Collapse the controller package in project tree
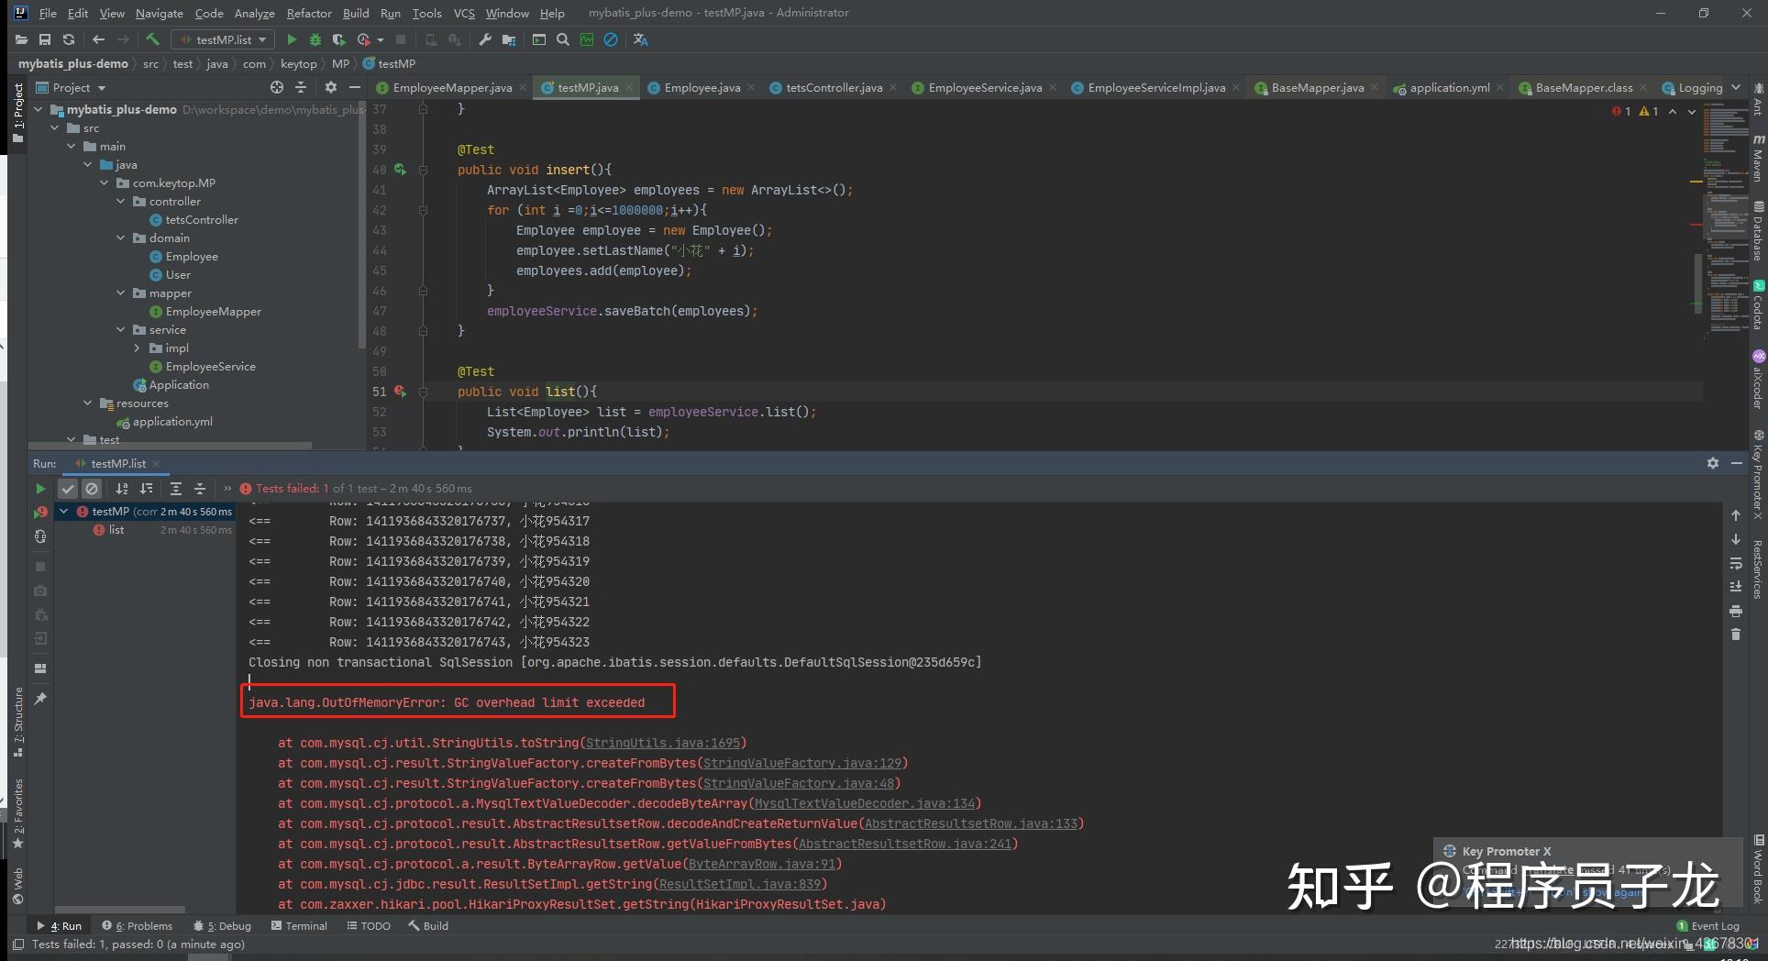 121,202
